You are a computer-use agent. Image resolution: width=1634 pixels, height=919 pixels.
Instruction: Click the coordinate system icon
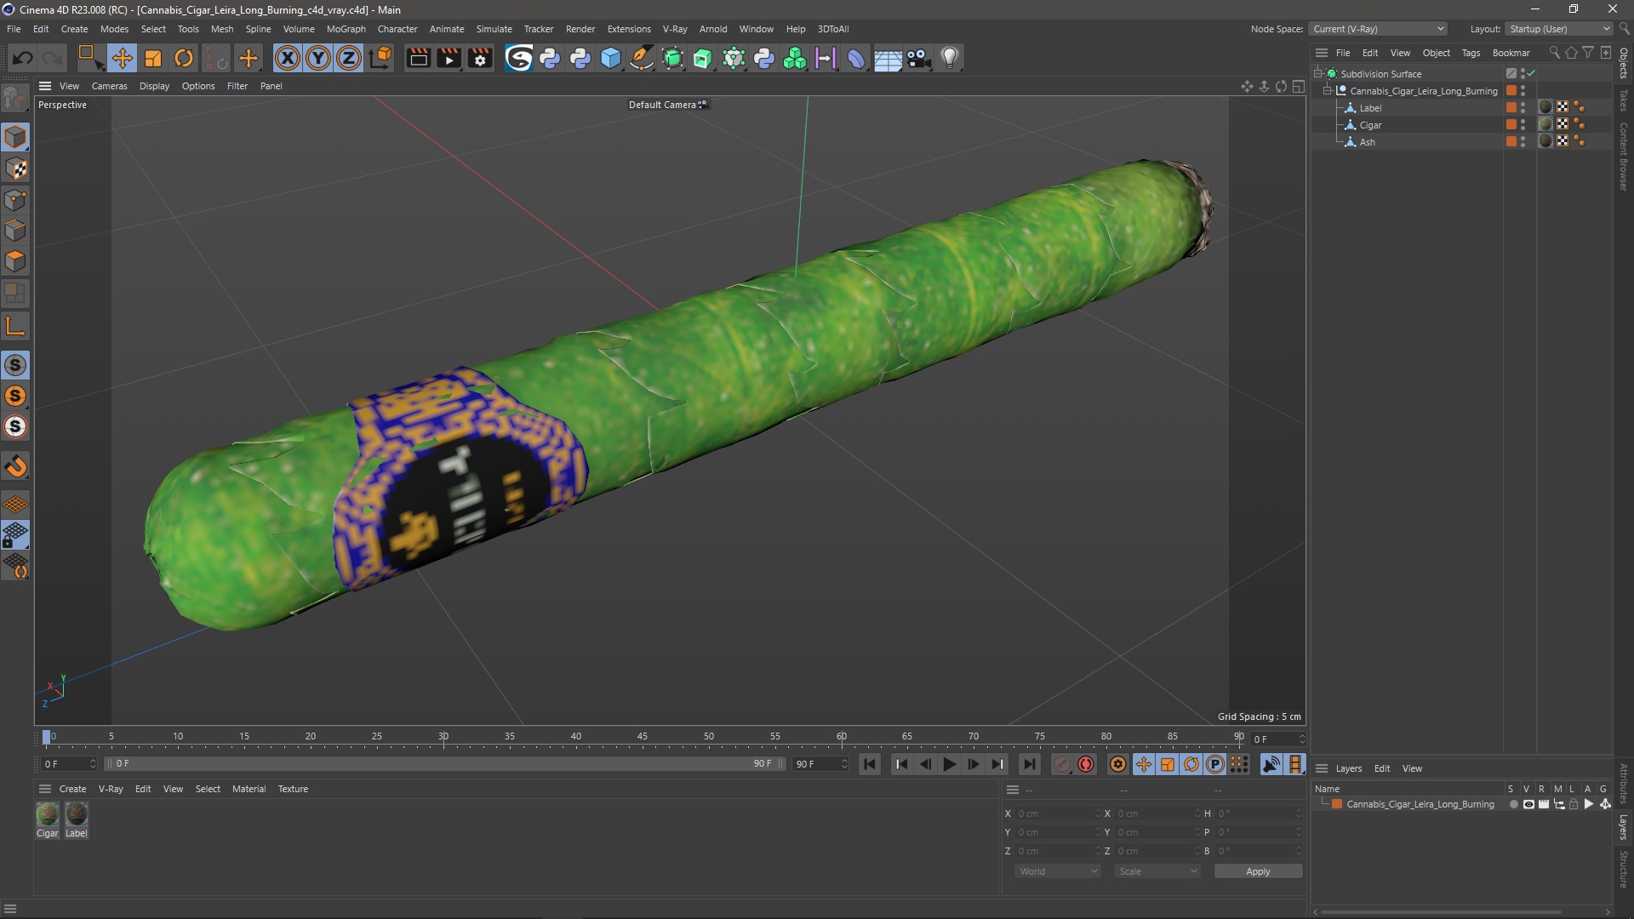coord(381,58)
